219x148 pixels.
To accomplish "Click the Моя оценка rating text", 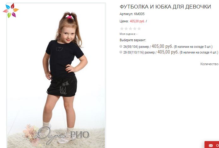I will click(128, 34).
